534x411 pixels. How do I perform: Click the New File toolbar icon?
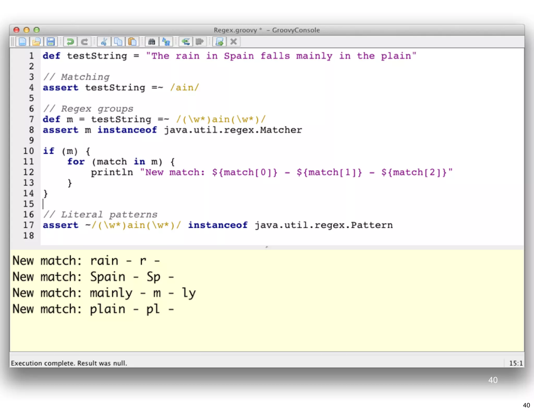point(22,42)
